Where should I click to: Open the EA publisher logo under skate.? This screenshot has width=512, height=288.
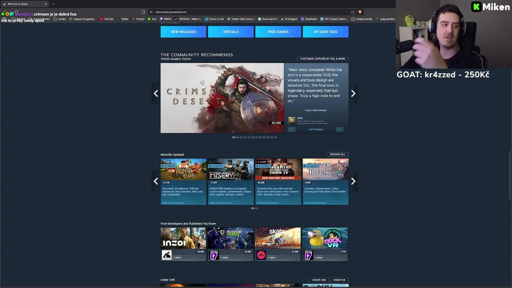[261, 255]
